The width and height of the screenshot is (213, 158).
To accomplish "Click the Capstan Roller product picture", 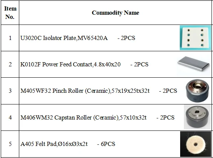I will click(198, 117).
